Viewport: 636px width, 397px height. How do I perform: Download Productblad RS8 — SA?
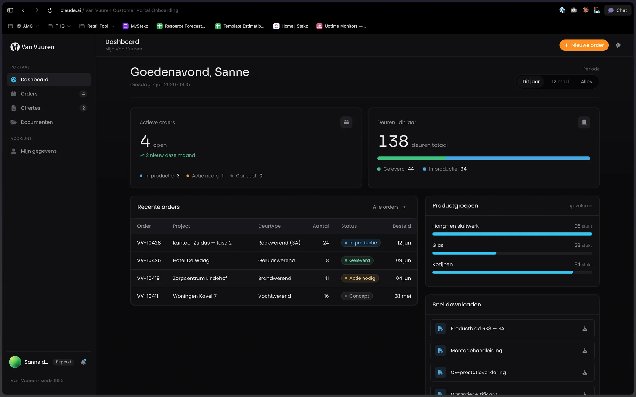click(585, 329)
